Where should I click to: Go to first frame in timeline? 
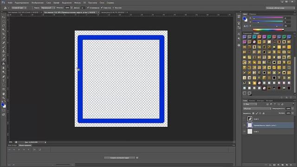click(x=9, y=149)
